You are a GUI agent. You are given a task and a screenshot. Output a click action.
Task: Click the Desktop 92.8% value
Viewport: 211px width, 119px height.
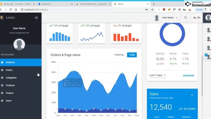tap(160, 59)
